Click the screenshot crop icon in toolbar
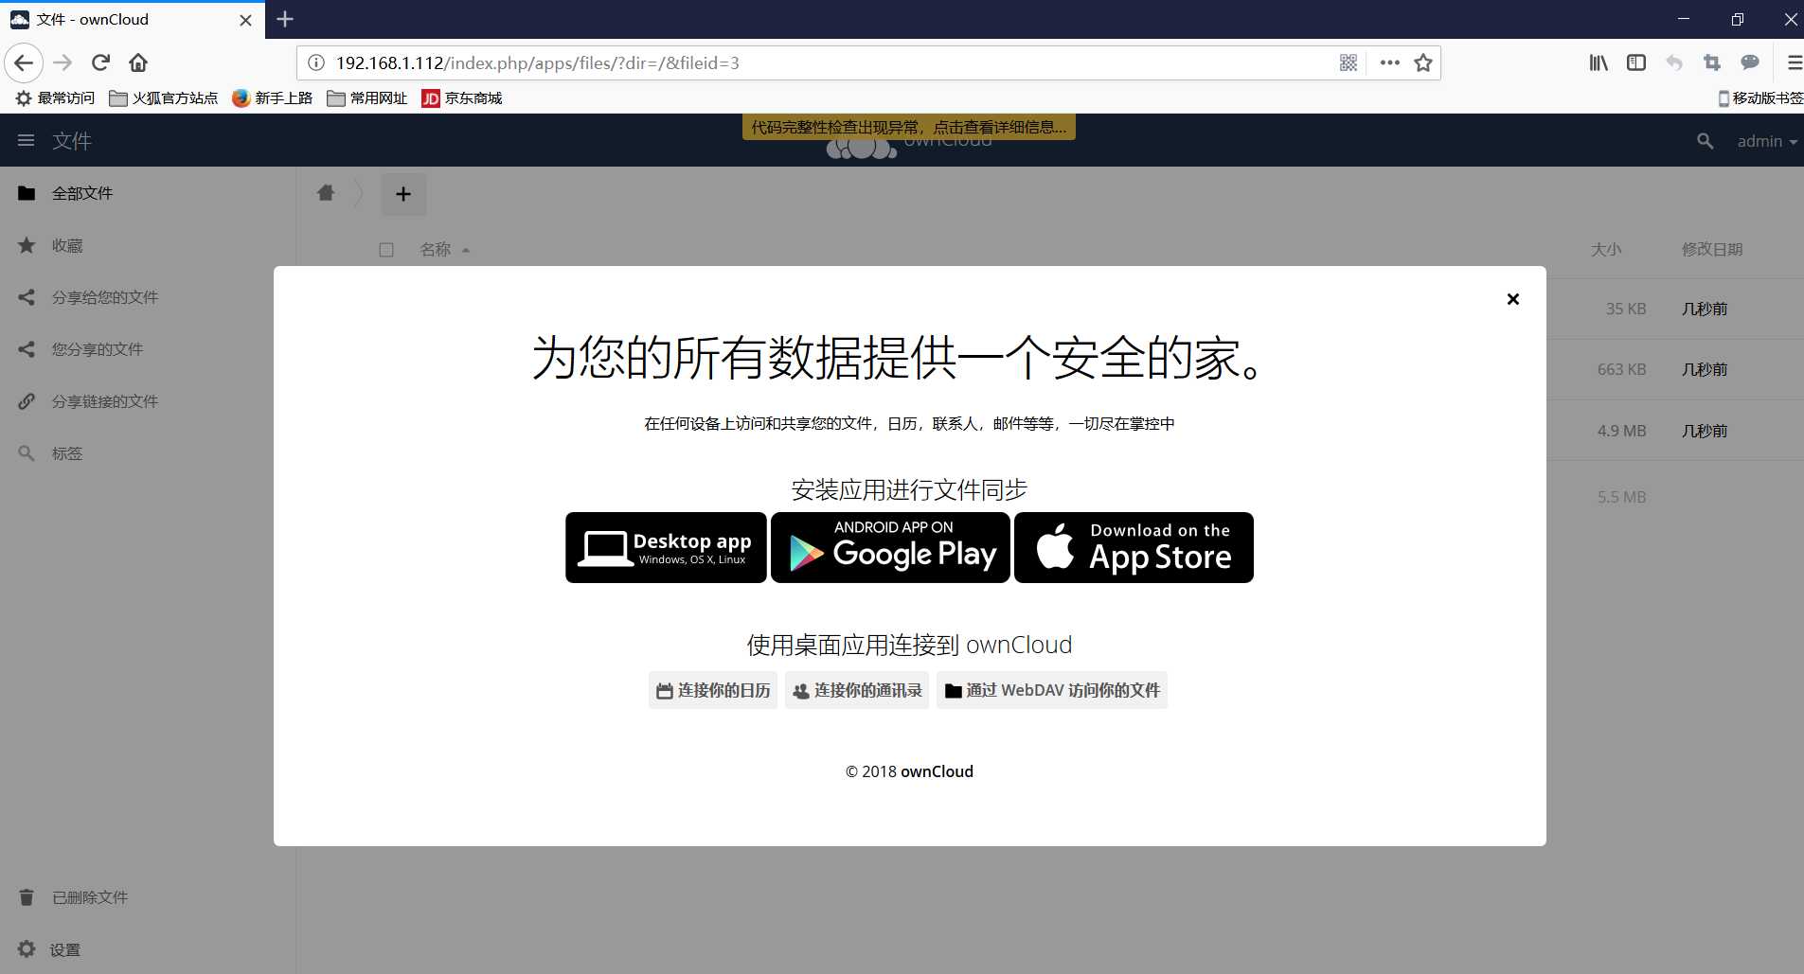This screenshot has height=974, width=1804. pos(1712,63)
